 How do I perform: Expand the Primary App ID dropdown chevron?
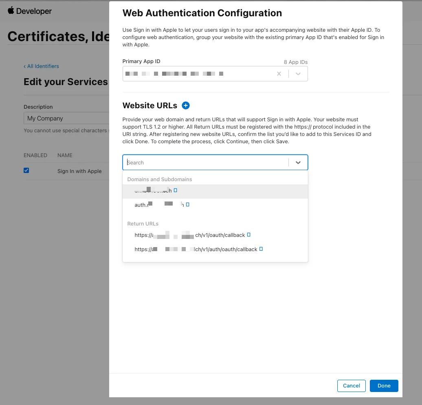click(x=298, y=74)
